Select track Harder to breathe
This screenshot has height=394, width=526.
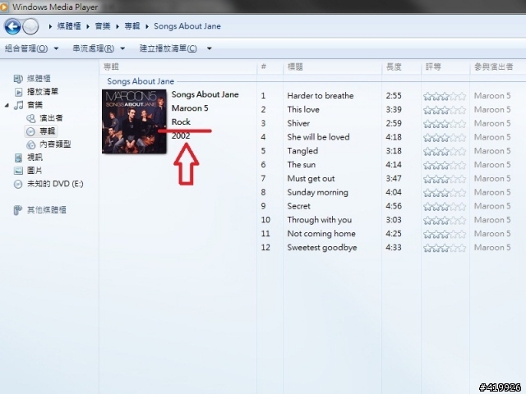coord(321,96)
